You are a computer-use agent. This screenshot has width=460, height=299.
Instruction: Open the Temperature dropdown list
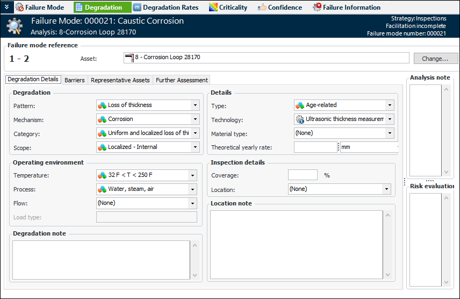192,175
